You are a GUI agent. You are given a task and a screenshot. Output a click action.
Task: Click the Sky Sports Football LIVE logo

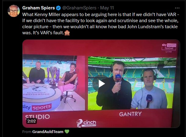(169, 48)
